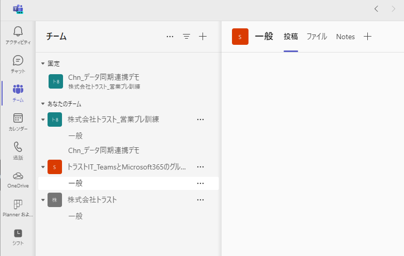Screen dimensions: 404x256
Task: Click the filter icon in Teams header
Action: pyautogui.click(x=187, y=37)
